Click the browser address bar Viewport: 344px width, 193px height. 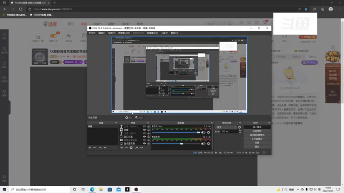pyautogui.click(x=163, y=9)
